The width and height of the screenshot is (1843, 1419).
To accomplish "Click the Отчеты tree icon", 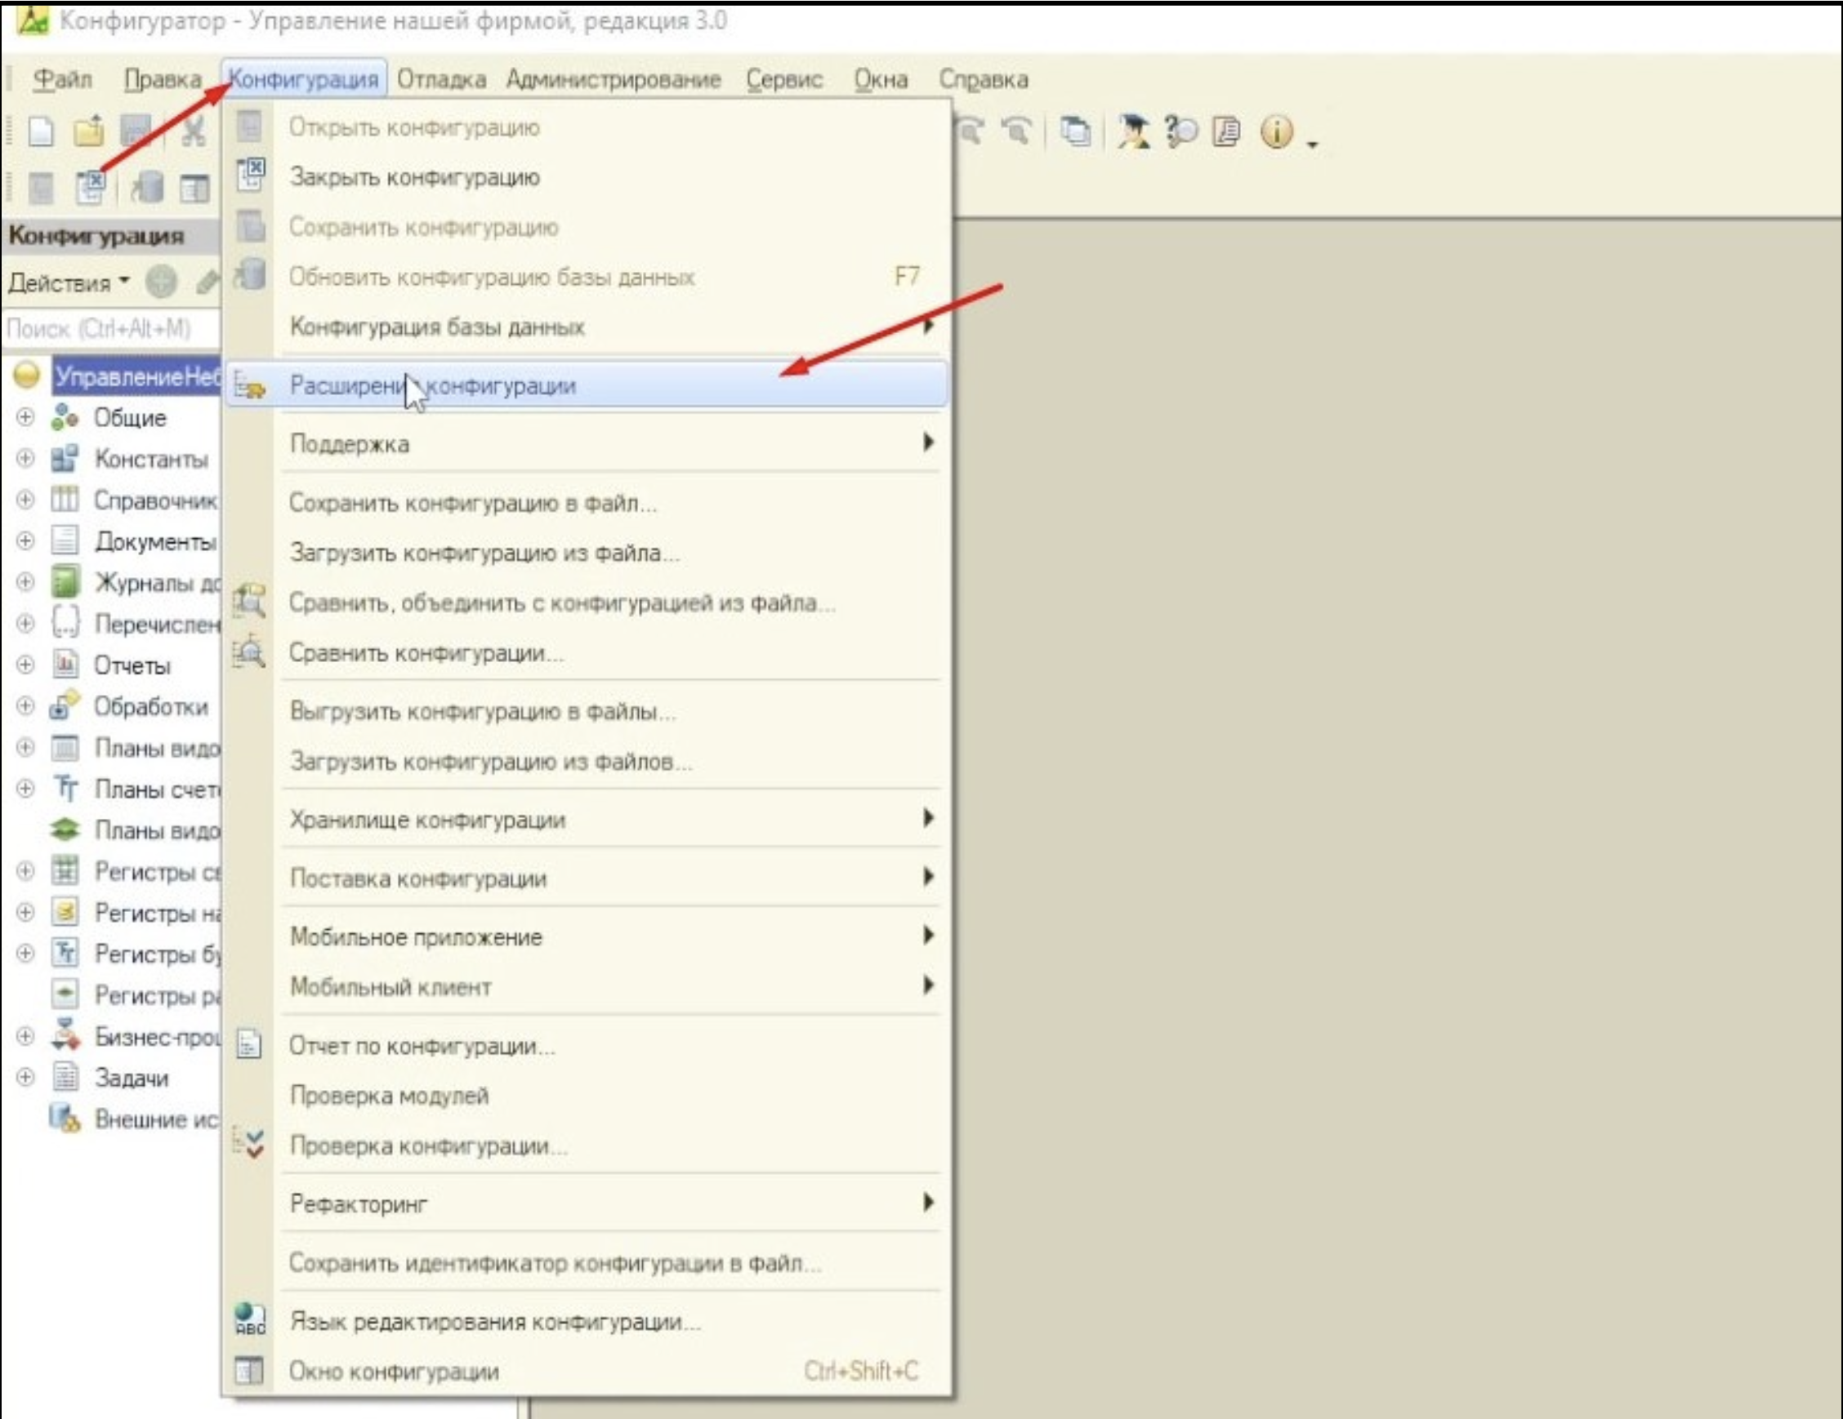I will click(65, 665).
